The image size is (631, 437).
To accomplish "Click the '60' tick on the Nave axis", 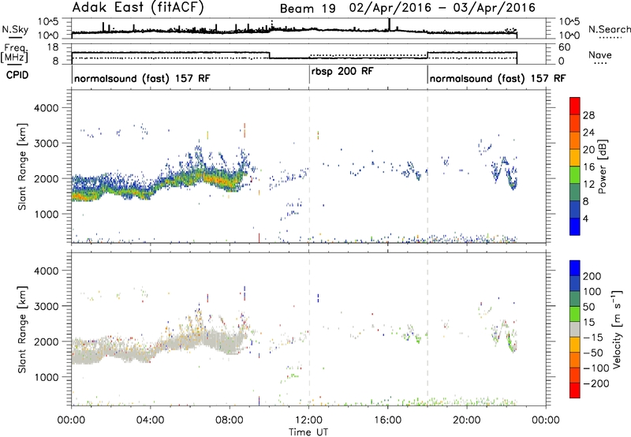I will click(x=565, y=47).
